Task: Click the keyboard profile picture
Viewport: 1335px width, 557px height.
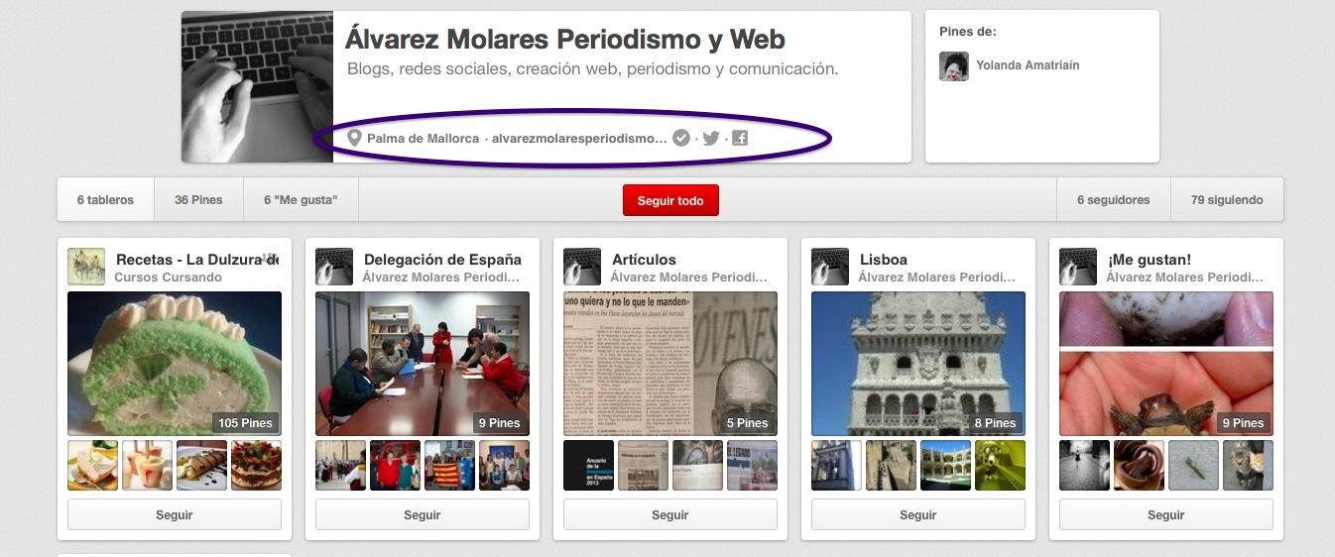Action: coord(257,87)
